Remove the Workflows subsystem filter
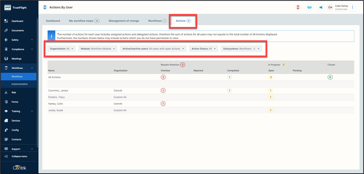Viewport: 364px width, 174px height. [254, 49]
